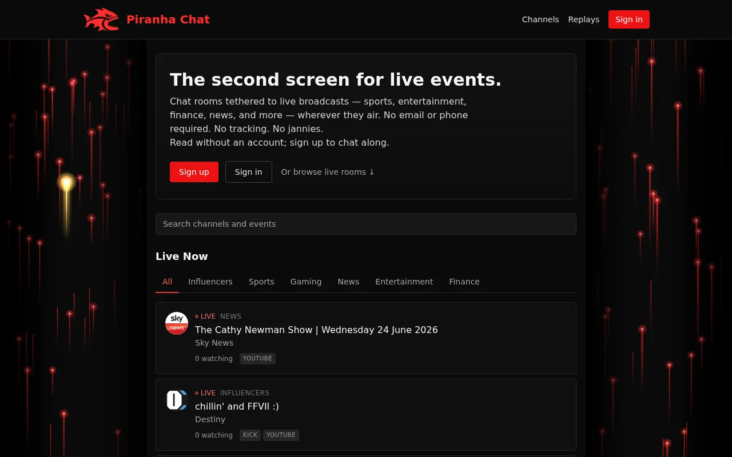This screenshot has width=732, height=457.
Task: Click the INFLUENCERS category label on Destiny card
Action: [245, 393]
